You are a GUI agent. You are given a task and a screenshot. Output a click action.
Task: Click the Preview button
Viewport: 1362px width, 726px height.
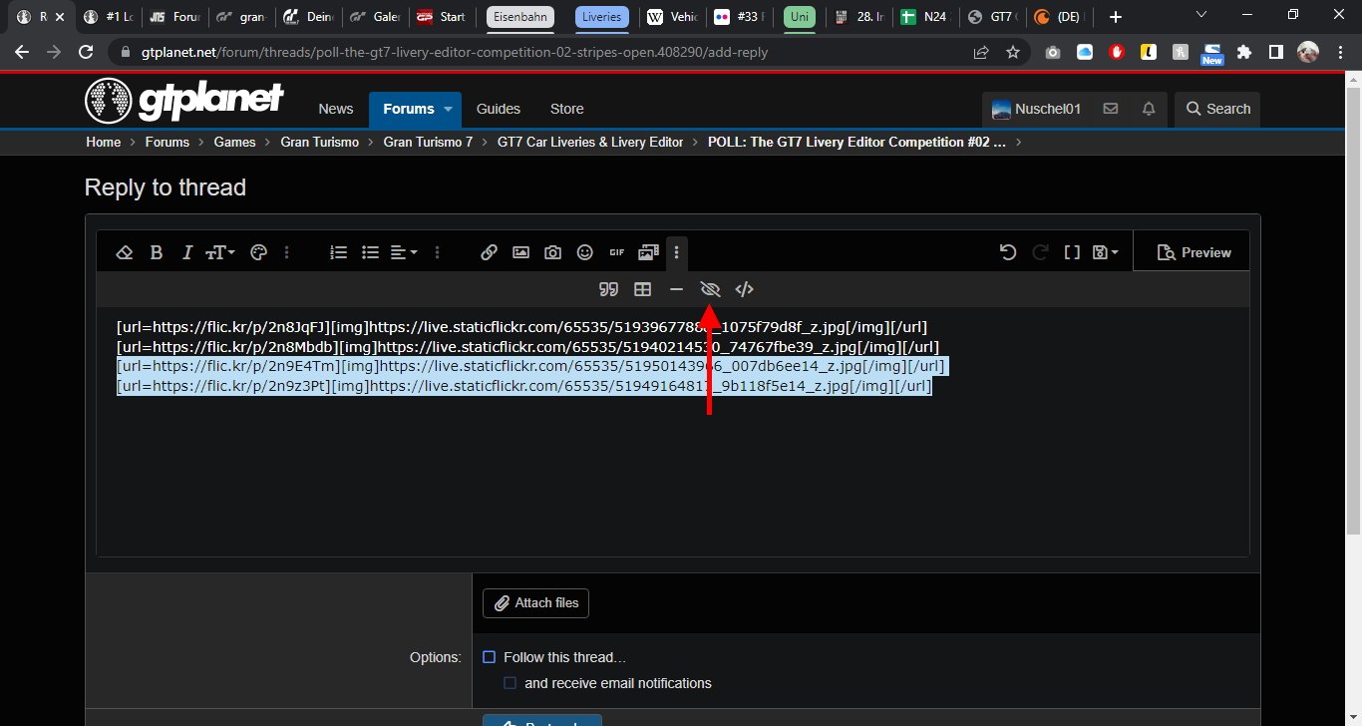pos(1193,252)
